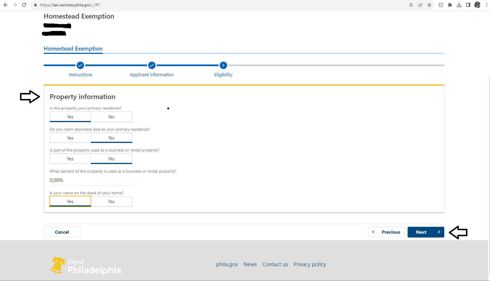This screenshot has height=281, width=490.
Task: Click the Property information heading
Action: click(83, 97)
